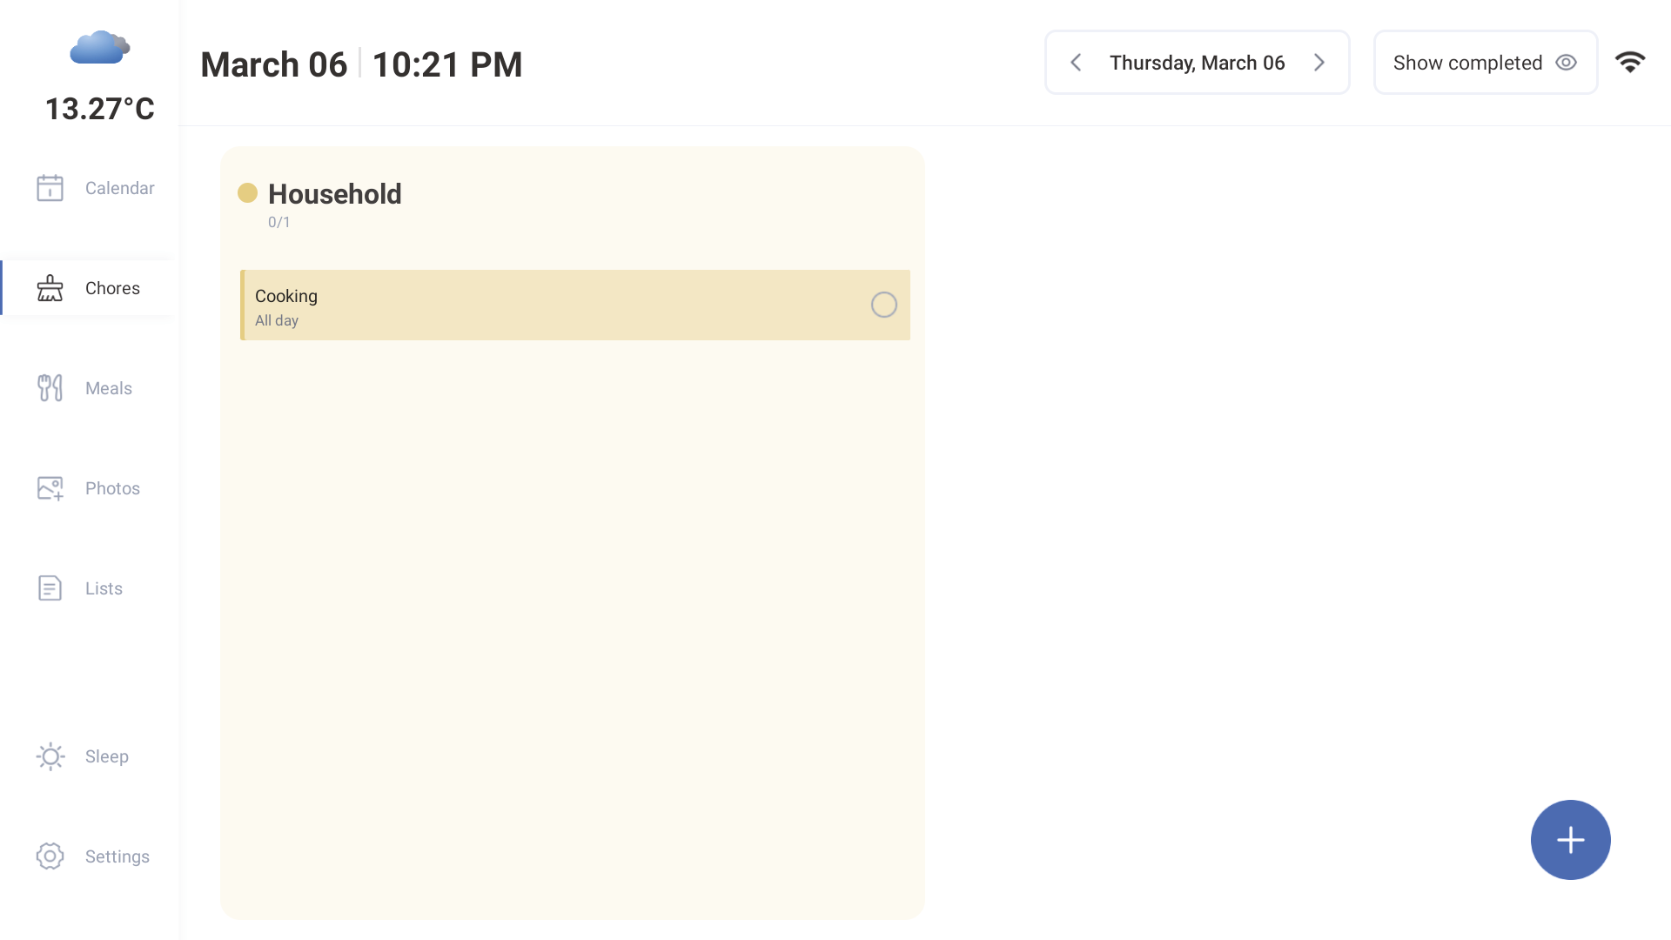Click the Wi-Fi status icon
The image size is (1671, 940).
pos(1629,63)
